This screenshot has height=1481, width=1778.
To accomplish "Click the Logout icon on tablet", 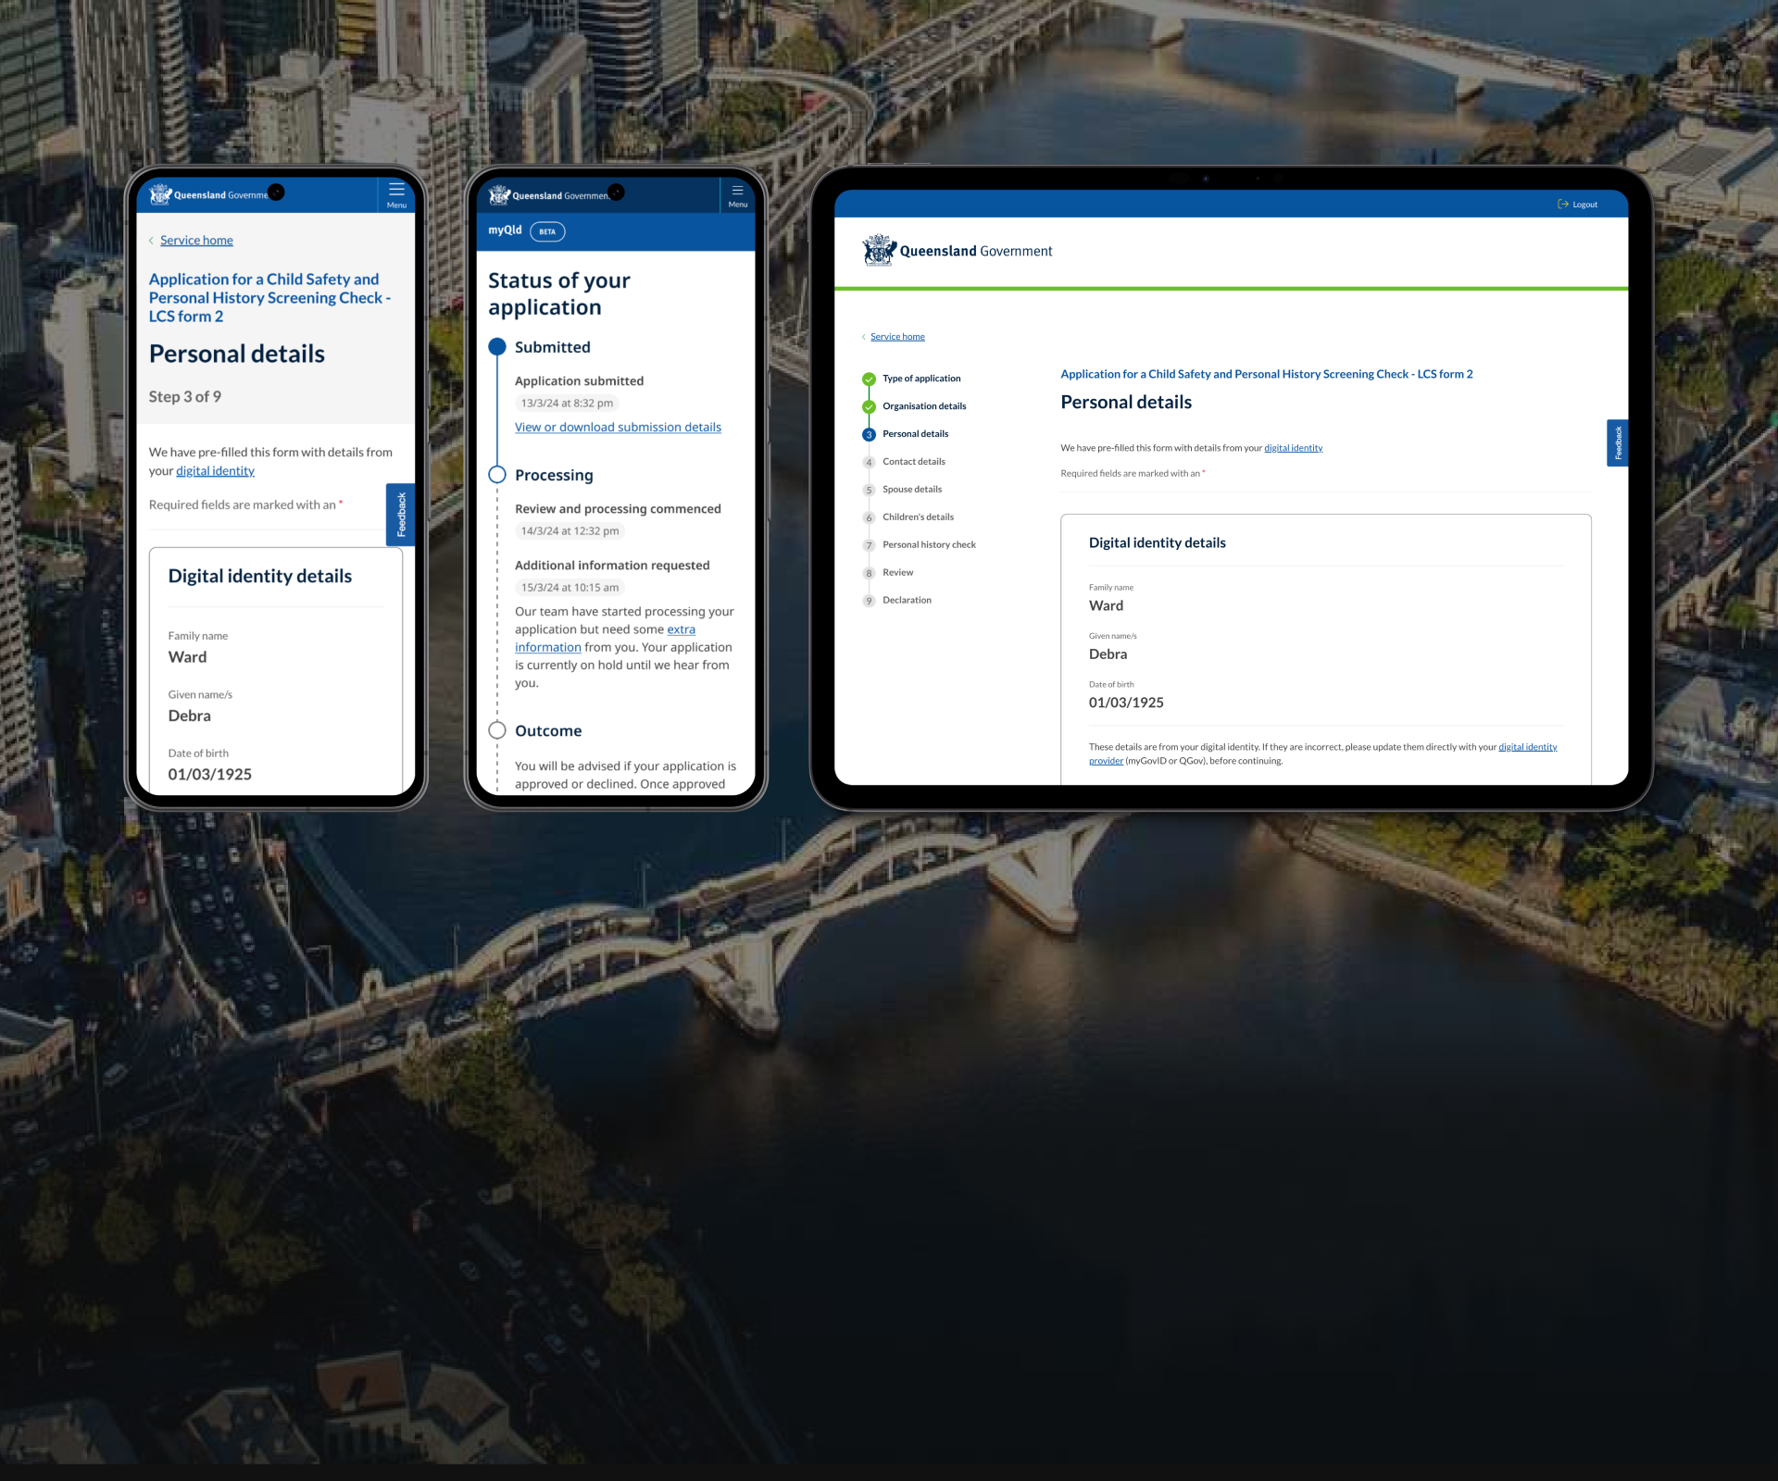I will coord(1563,205).
